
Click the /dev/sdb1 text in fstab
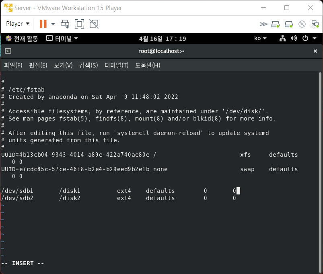(17, 191)
